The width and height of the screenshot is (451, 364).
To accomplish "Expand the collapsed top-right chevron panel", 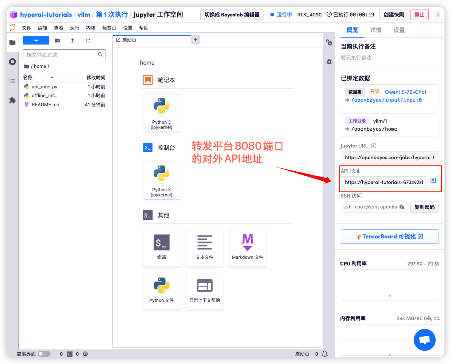I will click(x=438, y=15).
